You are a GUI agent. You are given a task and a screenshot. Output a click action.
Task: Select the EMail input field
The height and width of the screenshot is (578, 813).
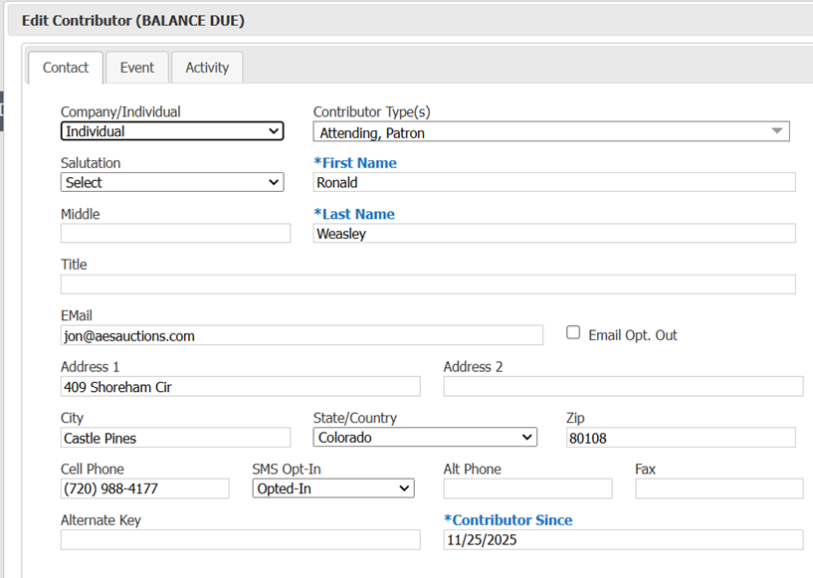pyautogui.click(x=302, y=335)
